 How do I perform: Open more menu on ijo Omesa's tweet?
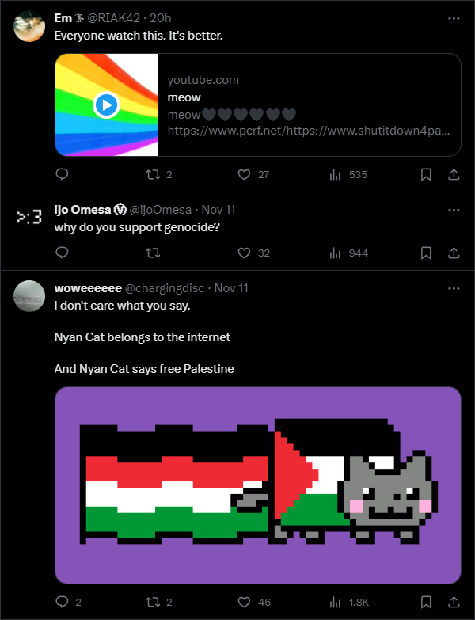pos(454,210)
